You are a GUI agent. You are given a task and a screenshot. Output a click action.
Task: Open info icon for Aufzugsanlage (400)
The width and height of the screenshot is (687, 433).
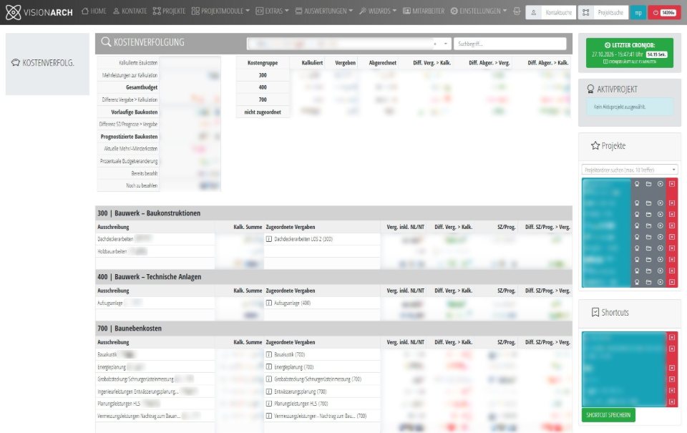coord(269,303)
